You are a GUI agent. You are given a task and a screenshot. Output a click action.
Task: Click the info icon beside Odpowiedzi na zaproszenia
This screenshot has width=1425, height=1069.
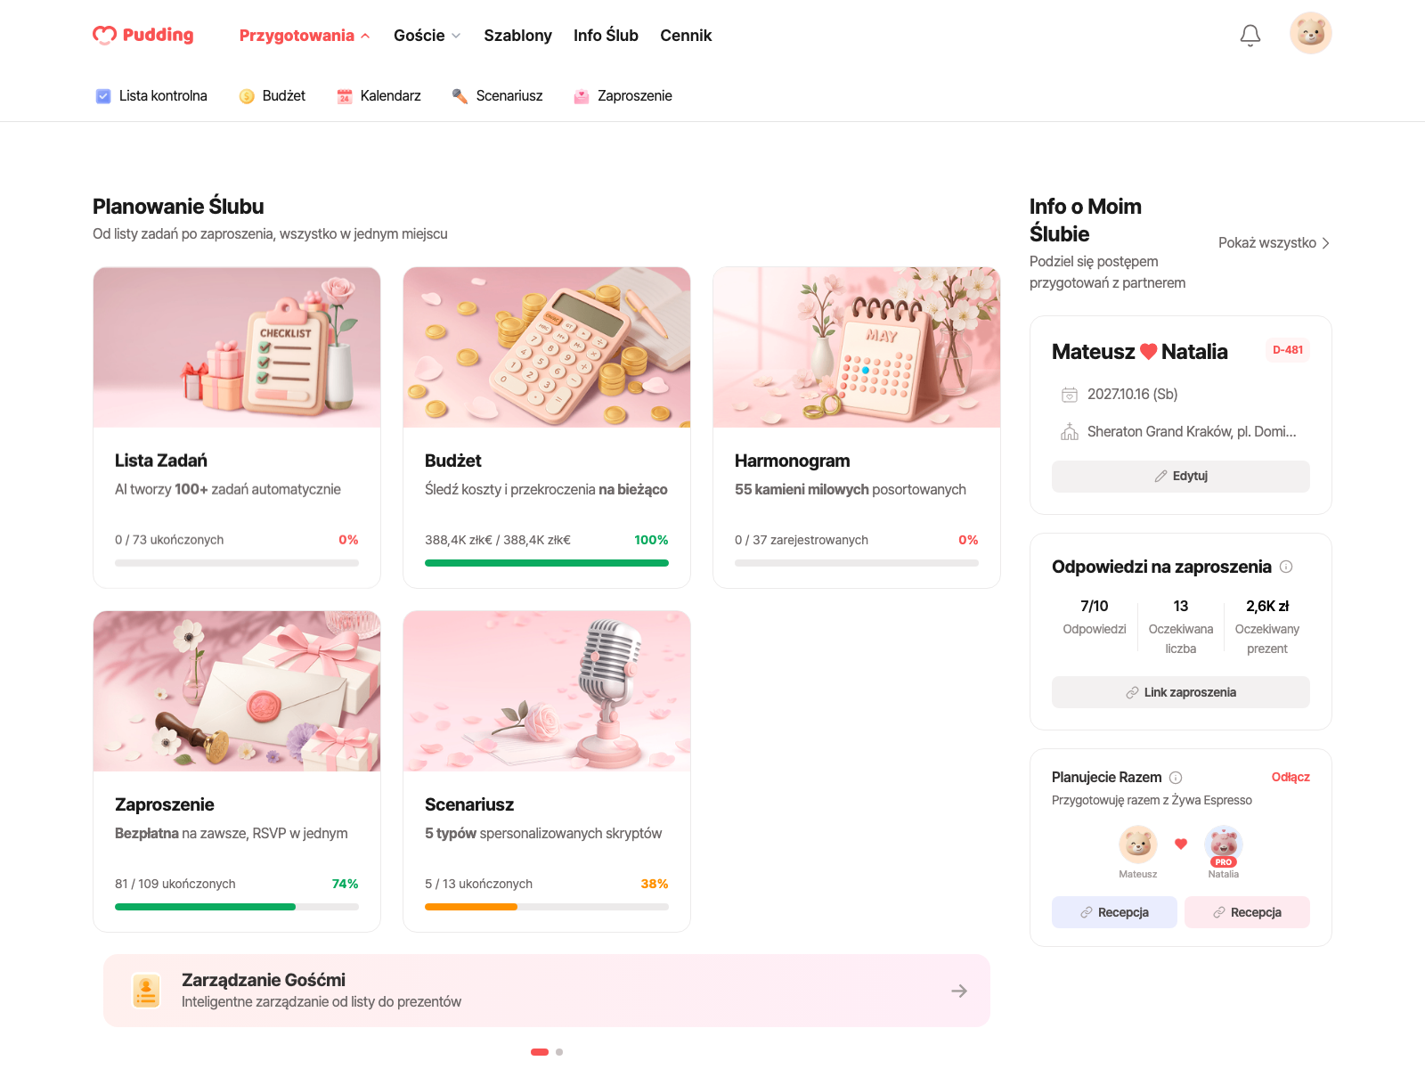[1286, 567]
